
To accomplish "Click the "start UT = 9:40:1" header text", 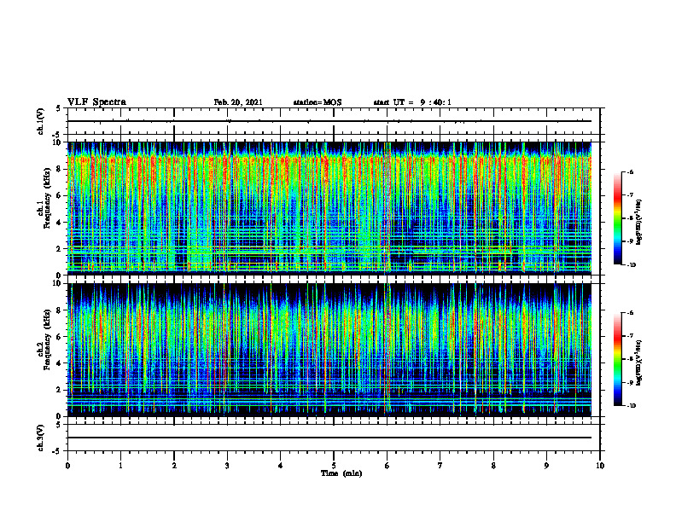I will tap(412, 102).
